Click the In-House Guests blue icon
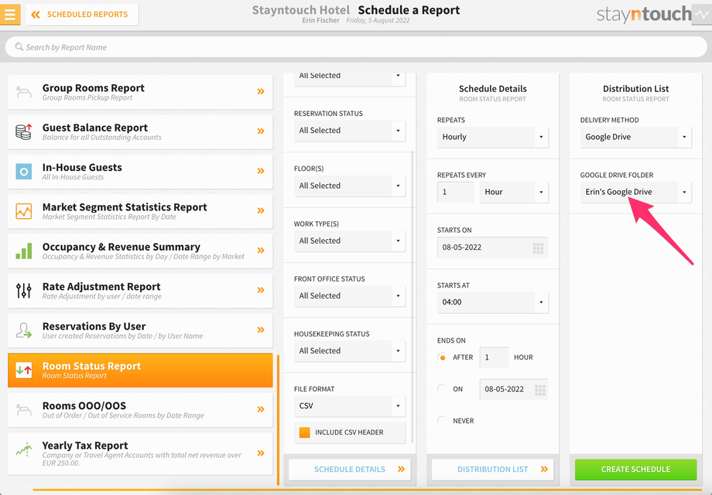The image size is (712, 495). pos(24,172)
